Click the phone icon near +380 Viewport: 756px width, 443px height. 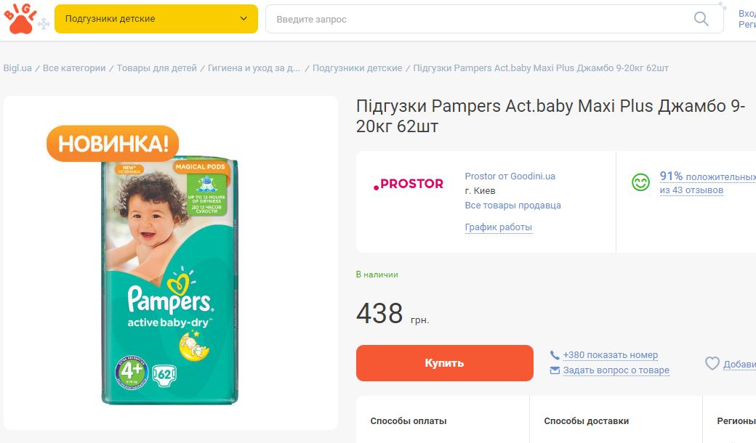point(555,355)
